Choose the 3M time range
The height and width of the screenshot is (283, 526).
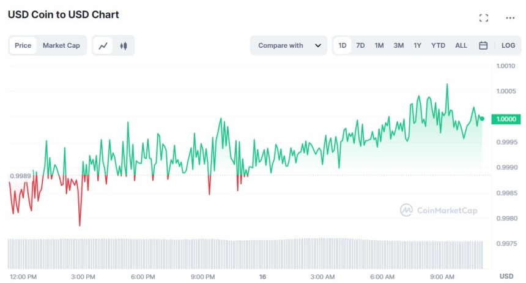(398, 45)
